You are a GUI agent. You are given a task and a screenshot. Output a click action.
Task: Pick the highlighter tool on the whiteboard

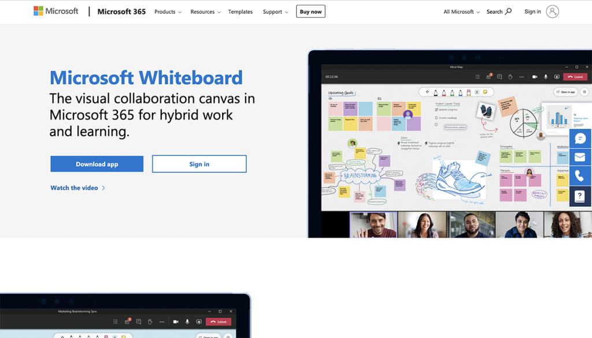coord(468,92)
